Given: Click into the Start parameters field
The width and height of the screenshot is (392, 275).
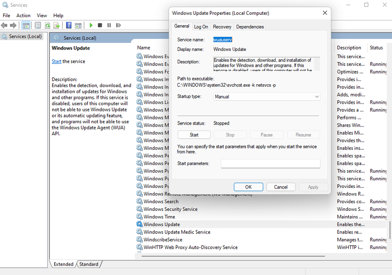Looking at the screenshot, I should tap(270, 163).
